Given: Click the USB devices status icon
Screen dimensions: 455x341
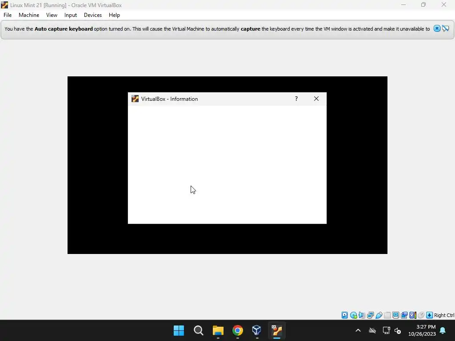Looking at the screenshot, I should pos(379,315).
